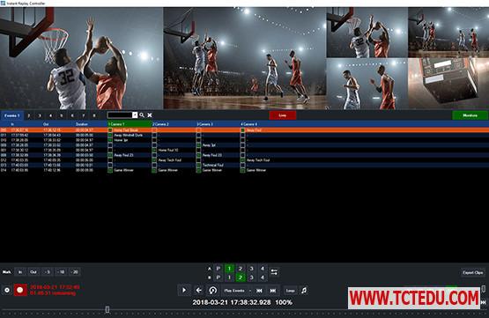
Task: Select camera 3 on channel A
Action: 251,269
